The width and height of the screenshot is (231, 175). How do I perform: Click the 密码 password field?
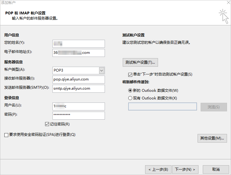tap(79, 115)
